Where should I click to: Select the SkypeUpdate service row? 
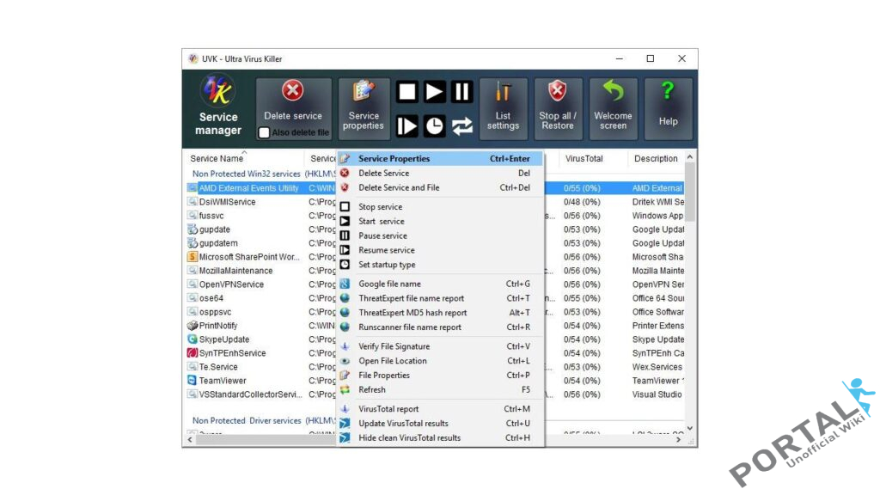tap(224, 339)
